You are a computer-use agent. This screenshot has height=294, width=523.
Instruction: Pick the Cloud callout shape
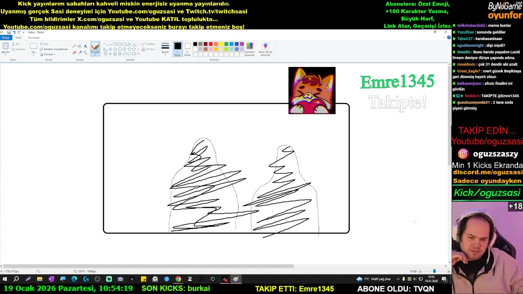(x=134, y=53)
